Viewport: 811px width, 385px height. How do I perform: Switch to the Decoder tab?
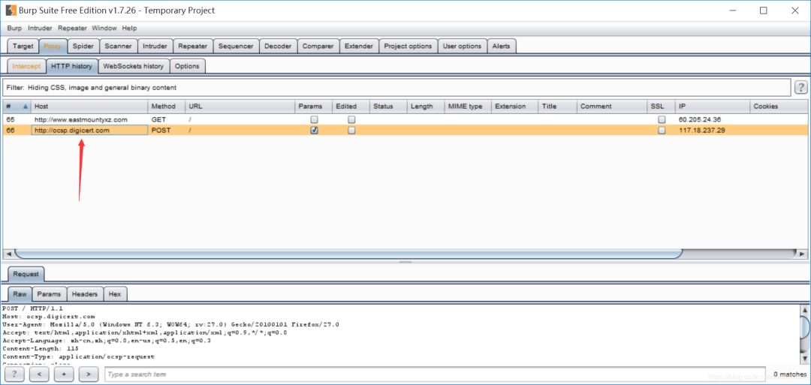point(279,46)
